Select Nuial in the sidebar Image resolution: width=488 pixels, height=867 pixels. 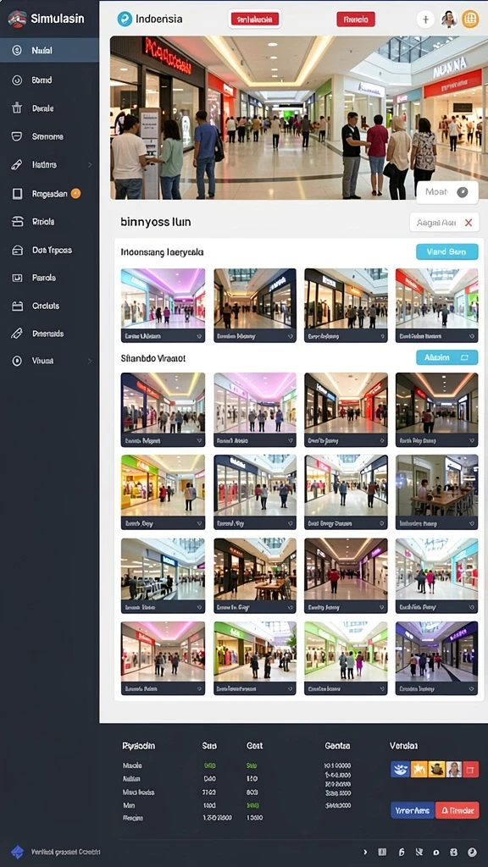pos(49,50)
